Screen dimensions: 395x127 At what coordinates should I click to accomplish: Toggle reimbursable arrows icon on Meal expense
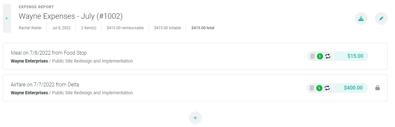tap(328, 56)
